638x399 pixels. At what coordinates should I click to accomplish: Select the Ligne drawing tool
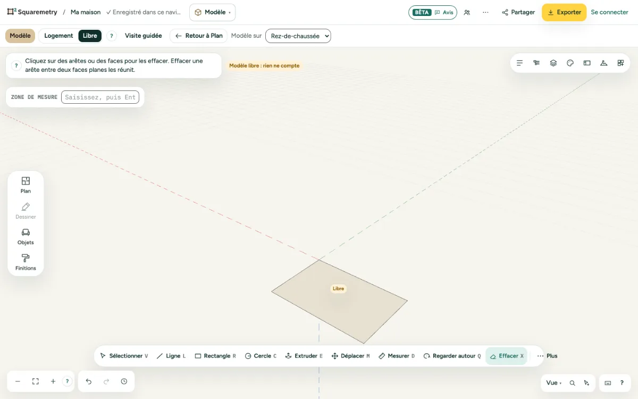coord(171,356)
